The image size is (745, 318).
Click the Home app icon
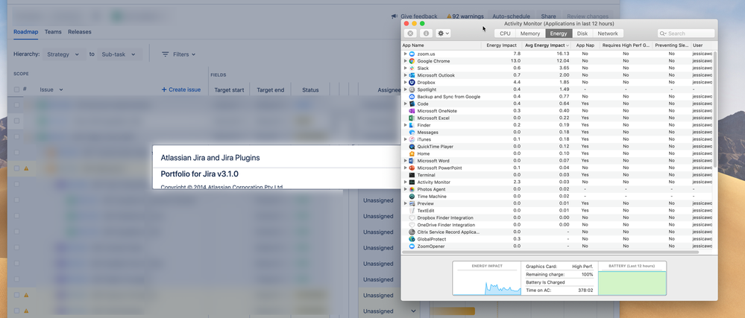pos(412,153)
